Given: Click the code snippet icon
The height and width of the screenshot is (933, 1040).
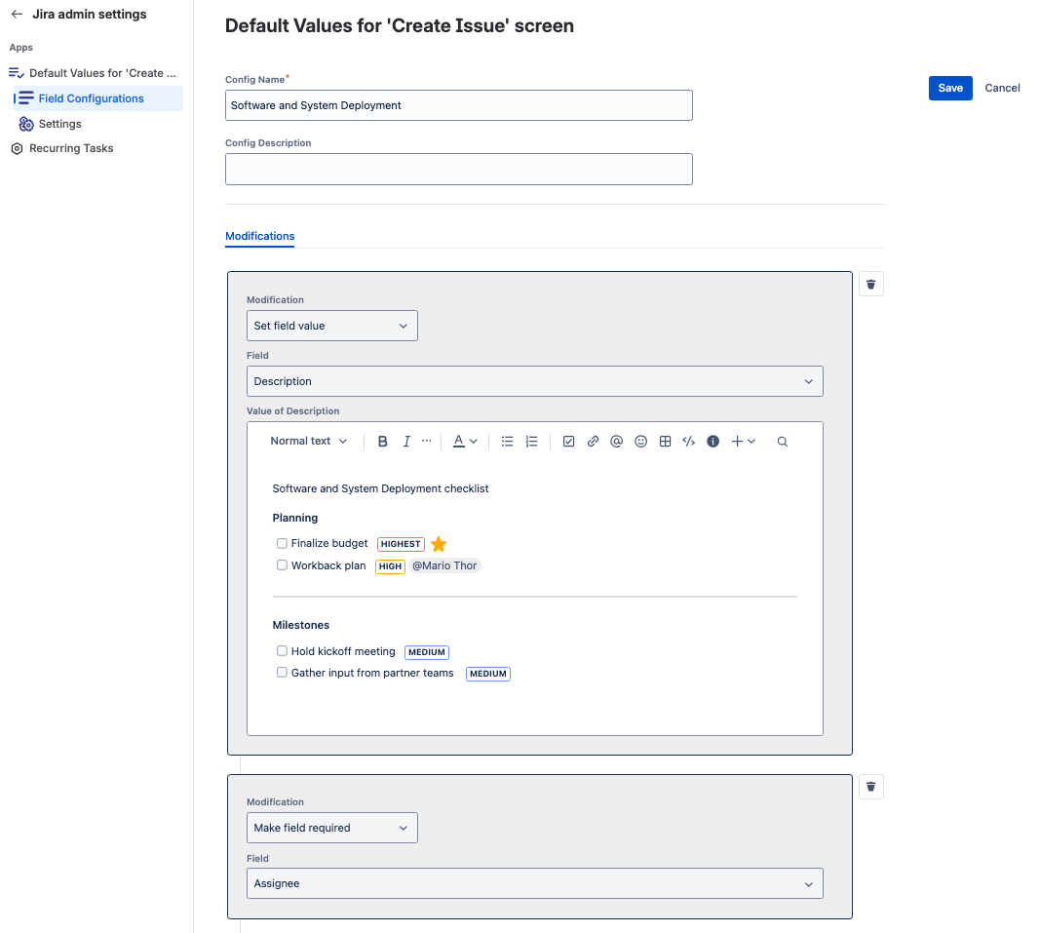Looking at the screenshot, I should (688, 442).
